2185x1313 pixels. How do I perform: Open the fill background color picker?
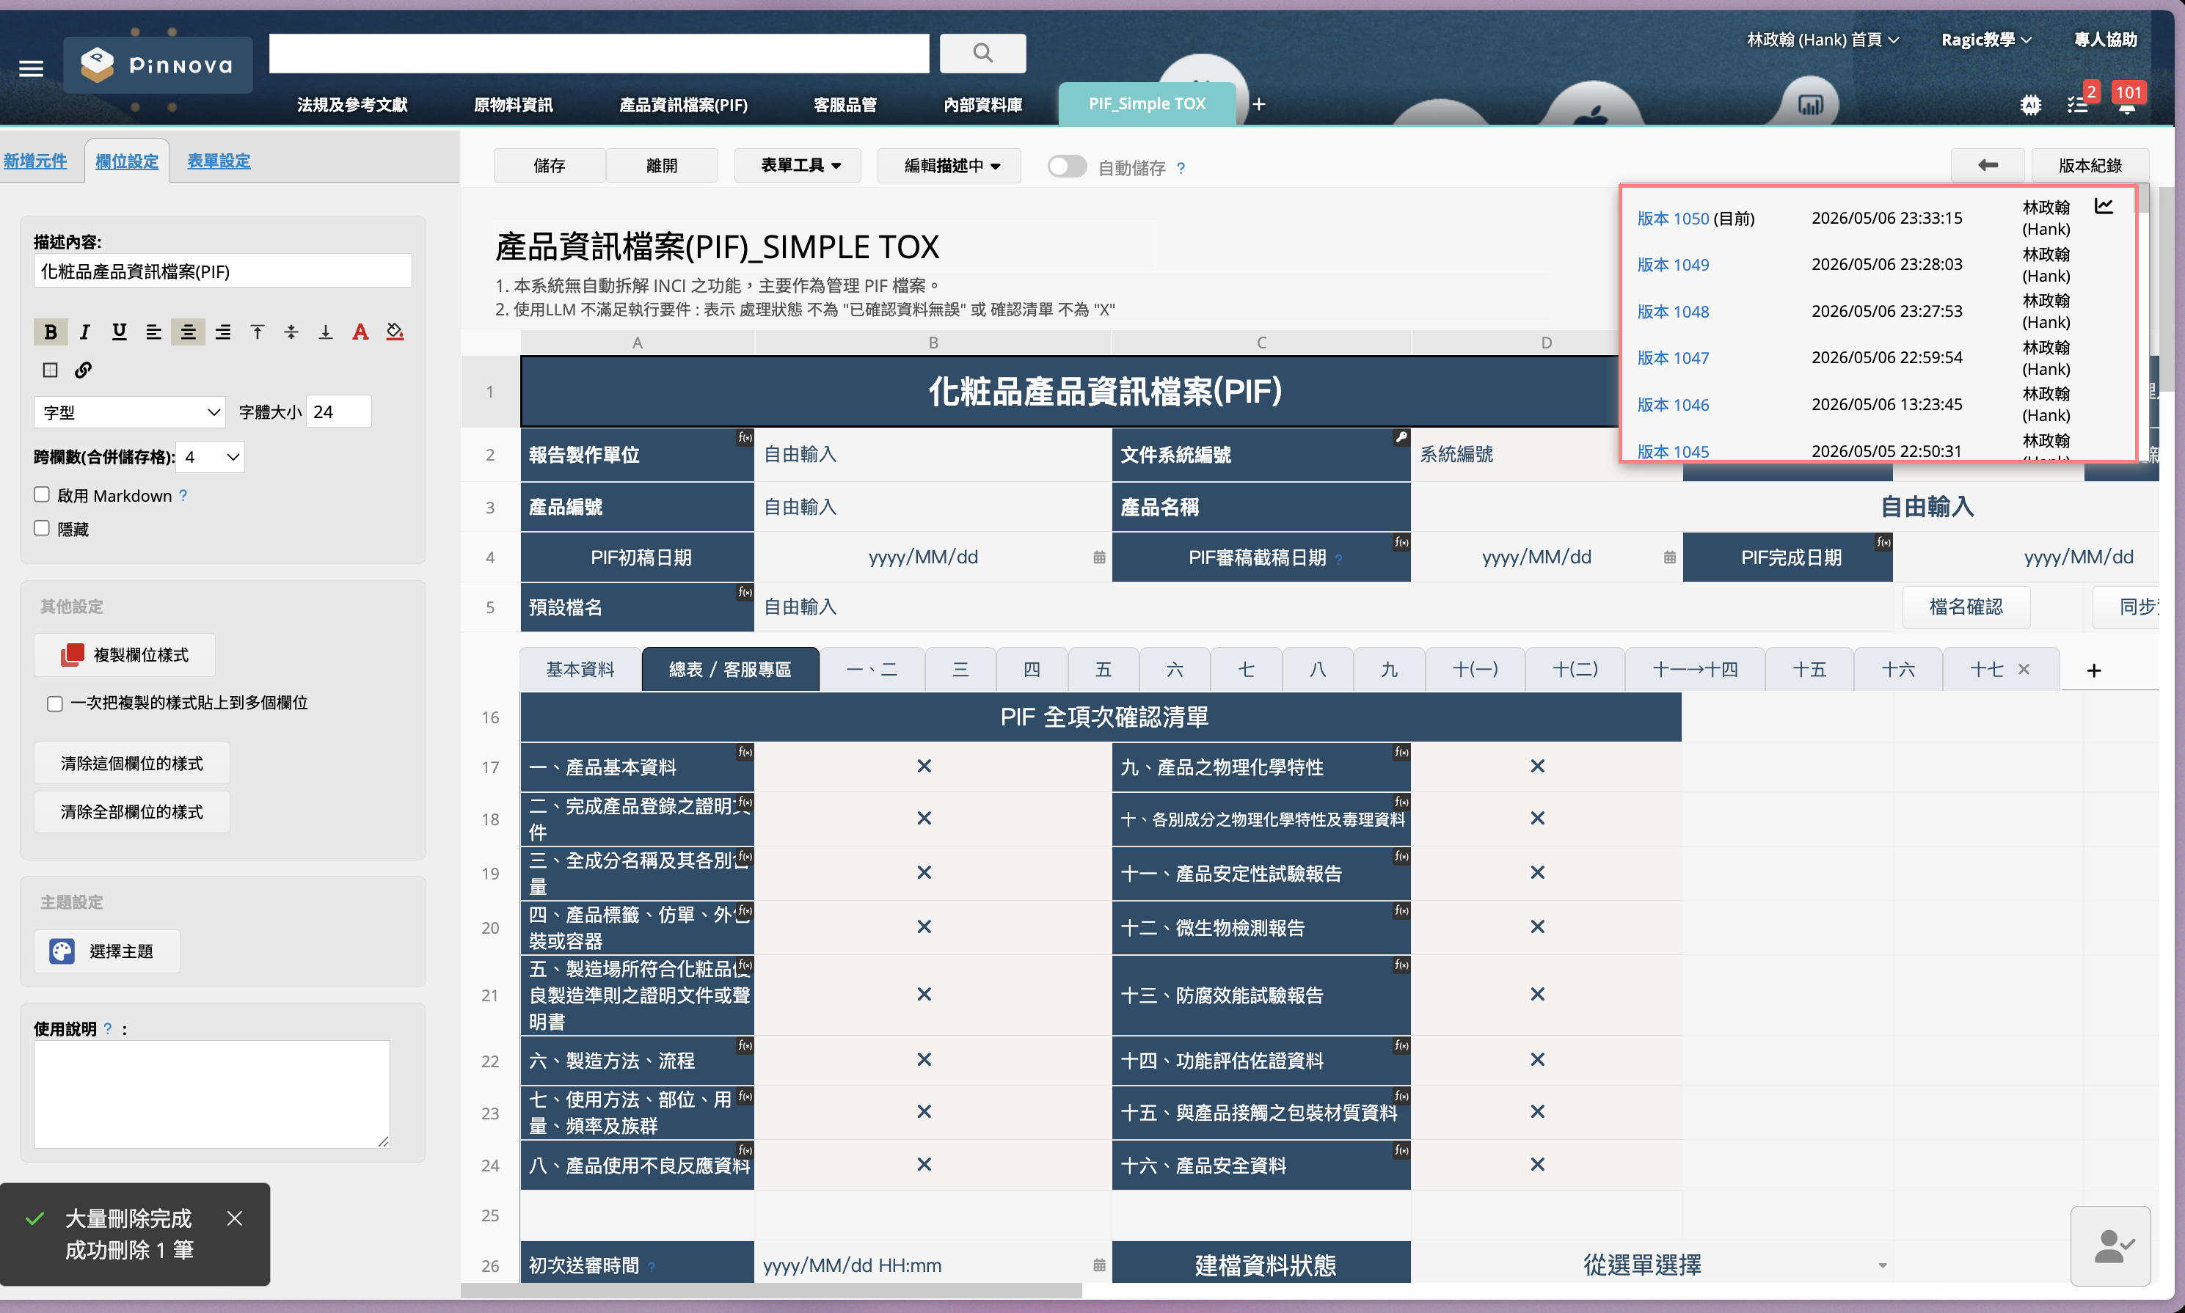(395, 332)
